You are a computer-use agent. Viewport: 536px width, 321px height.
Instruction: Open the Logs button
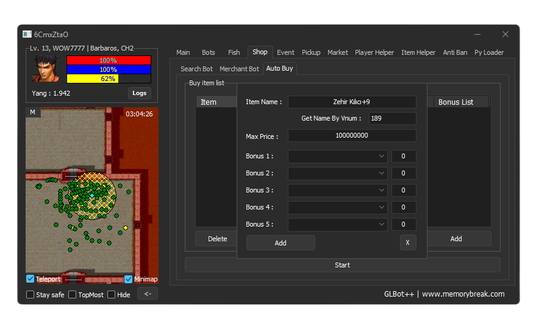click(x=140, y=93)
